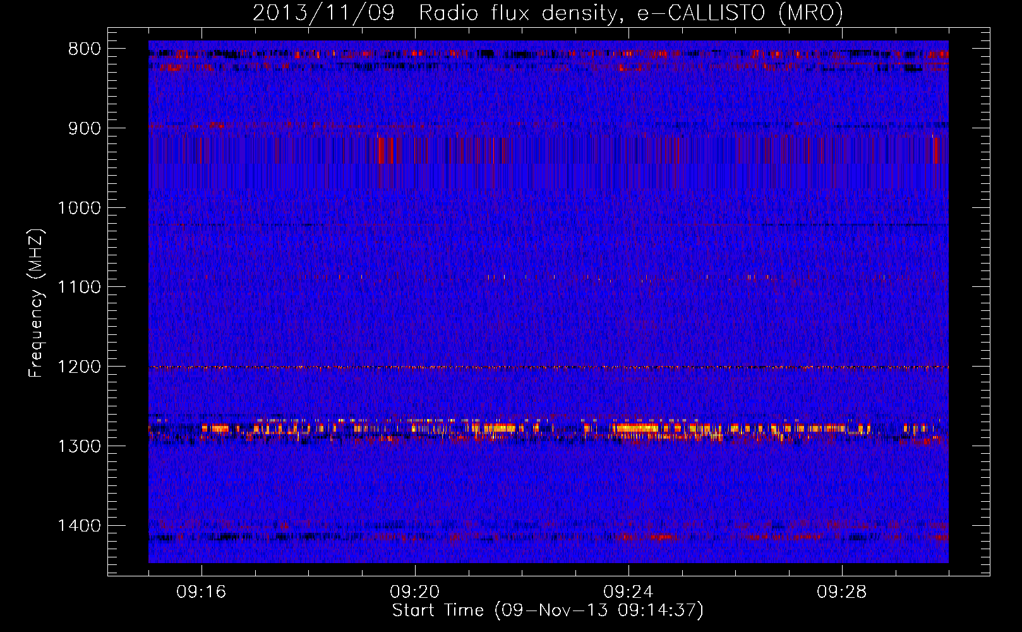
Task: Click the "Frequency (MHZ)" axis label
Action: pyautogui.click(x=36, y=303)
